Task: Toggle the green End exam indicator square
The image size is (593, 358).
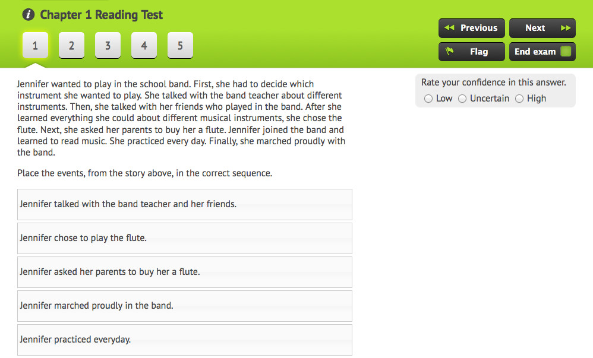Action: point(566,51)
